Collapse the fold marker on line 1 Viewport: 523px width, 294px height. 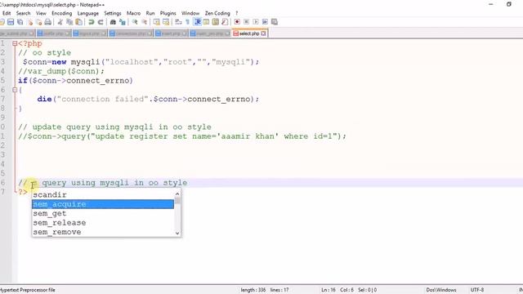click(x=15, y=43)
